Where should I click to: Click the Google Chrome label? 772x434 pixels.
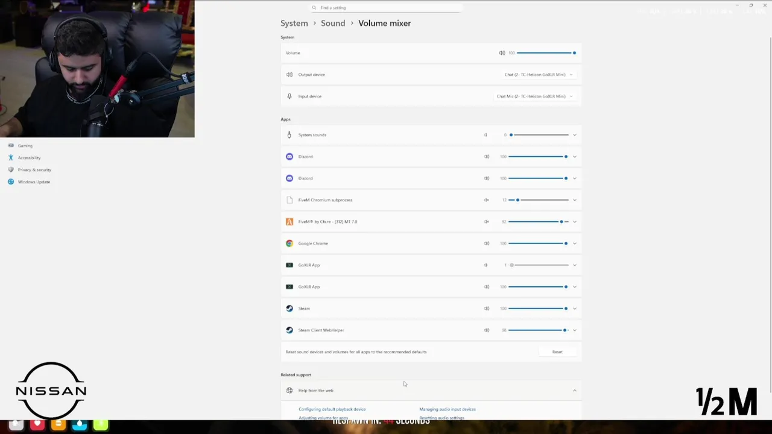click(313, 244)
